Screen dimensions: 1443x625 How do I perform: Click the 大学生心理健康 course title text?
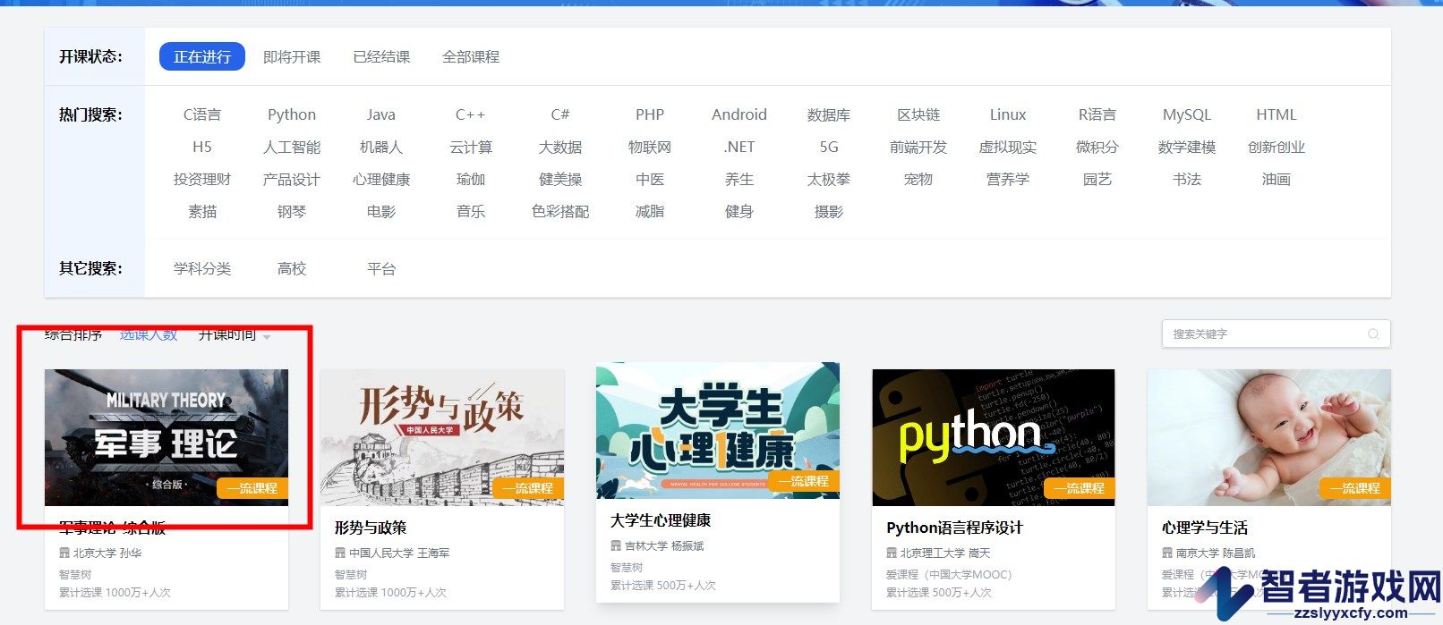tap(661, 520)
